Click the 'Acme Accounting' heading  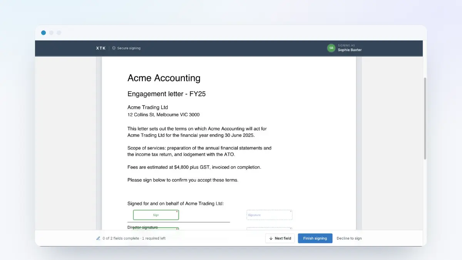point(164,78)
